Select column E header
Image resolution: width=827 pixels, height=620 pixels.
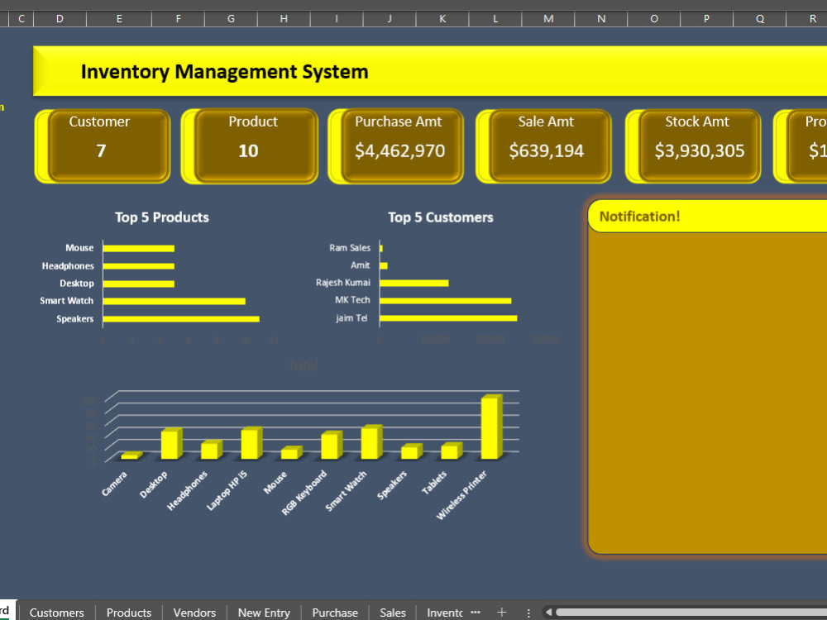click(119, 18)
